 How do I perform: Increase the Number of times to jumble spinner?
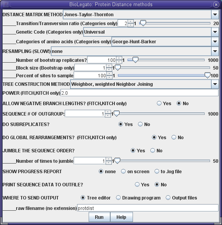(109, 159)
